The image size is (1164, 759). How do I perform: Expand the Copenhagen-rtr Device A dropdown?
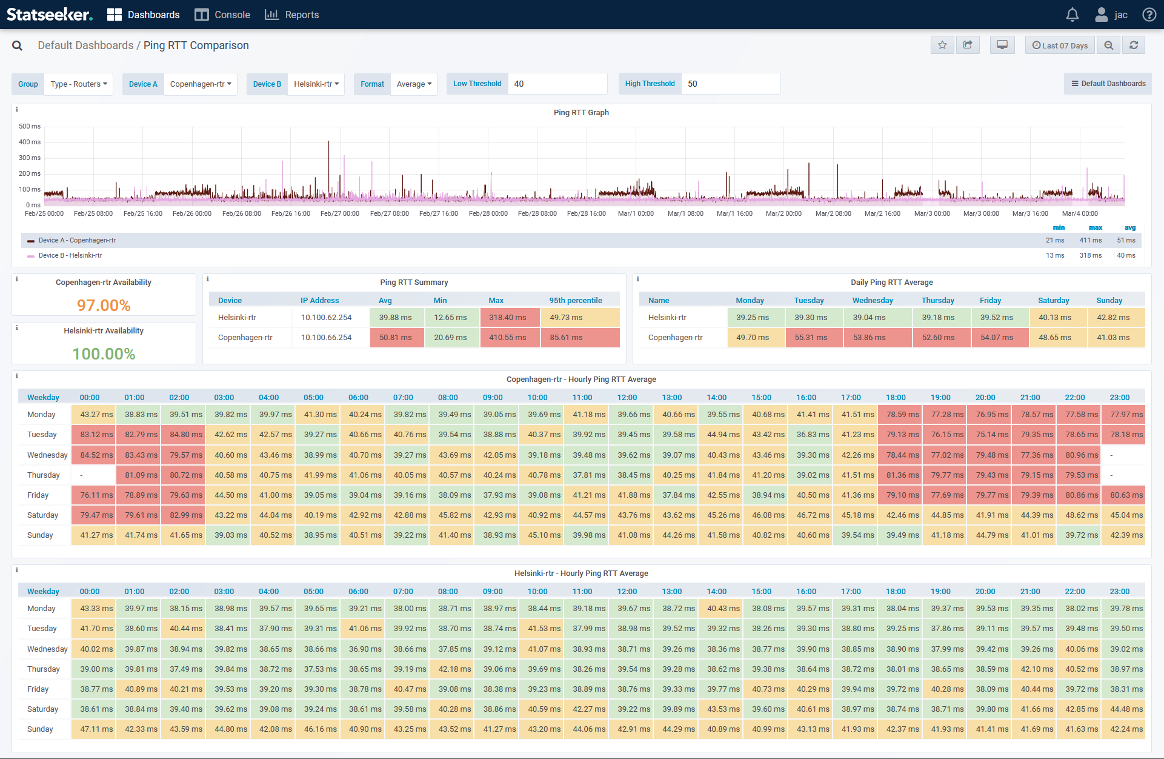[201, 84]
